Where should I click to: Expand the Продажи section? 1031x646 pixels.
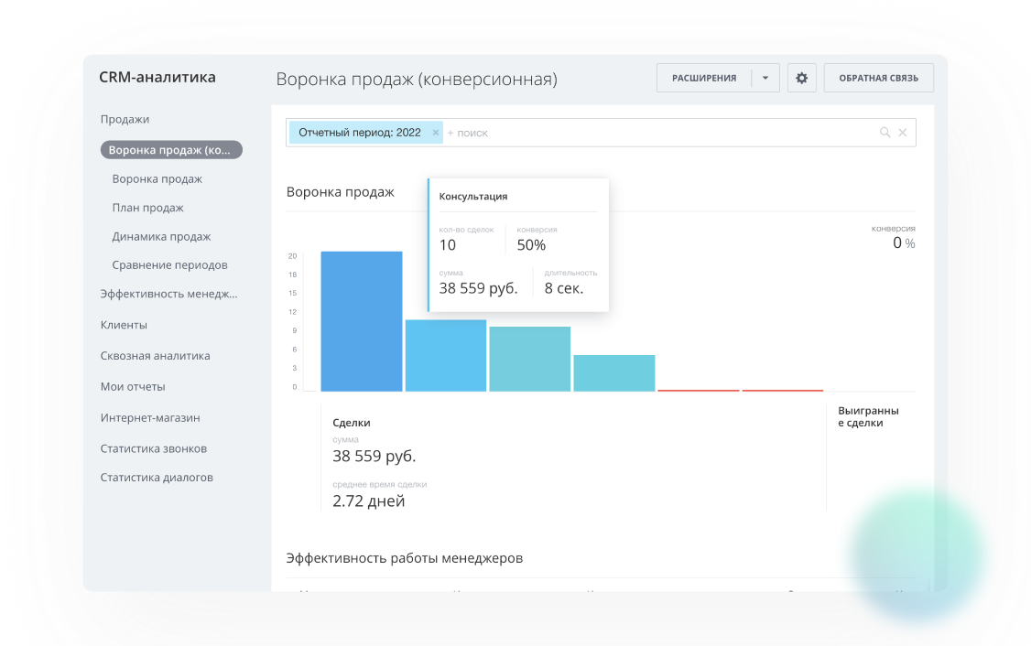point(125,119)
